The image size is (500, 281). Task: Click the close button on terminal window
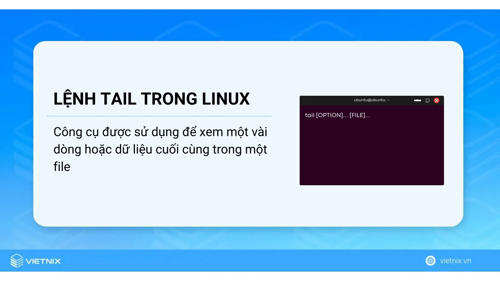pos(437,100)
